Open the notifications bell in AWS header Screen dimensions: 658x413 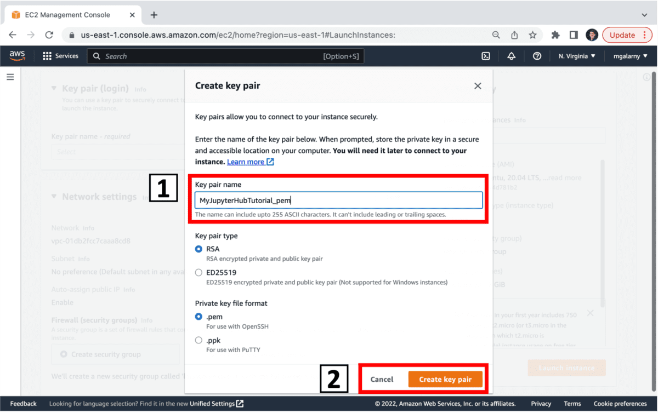[x=512, y=56]
